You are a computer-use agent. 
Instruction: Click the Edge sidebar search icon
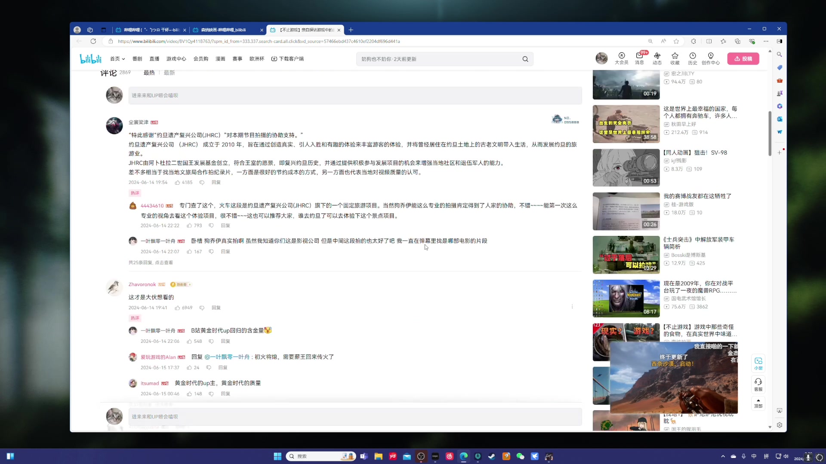[779, 55]
